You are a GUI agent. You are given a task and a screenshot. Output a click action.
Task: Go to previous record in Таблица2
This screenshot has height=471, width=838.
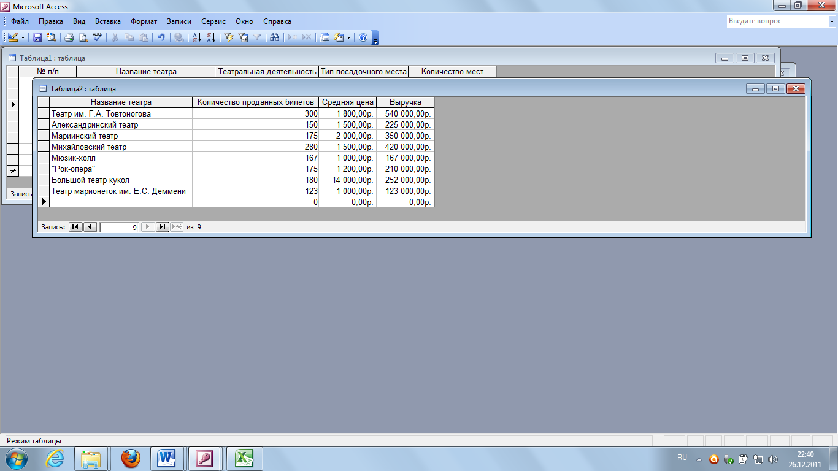[90, 227]
